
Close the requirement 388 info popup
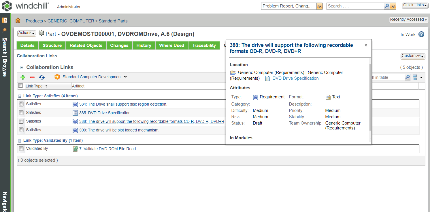[x=366, y=45]
